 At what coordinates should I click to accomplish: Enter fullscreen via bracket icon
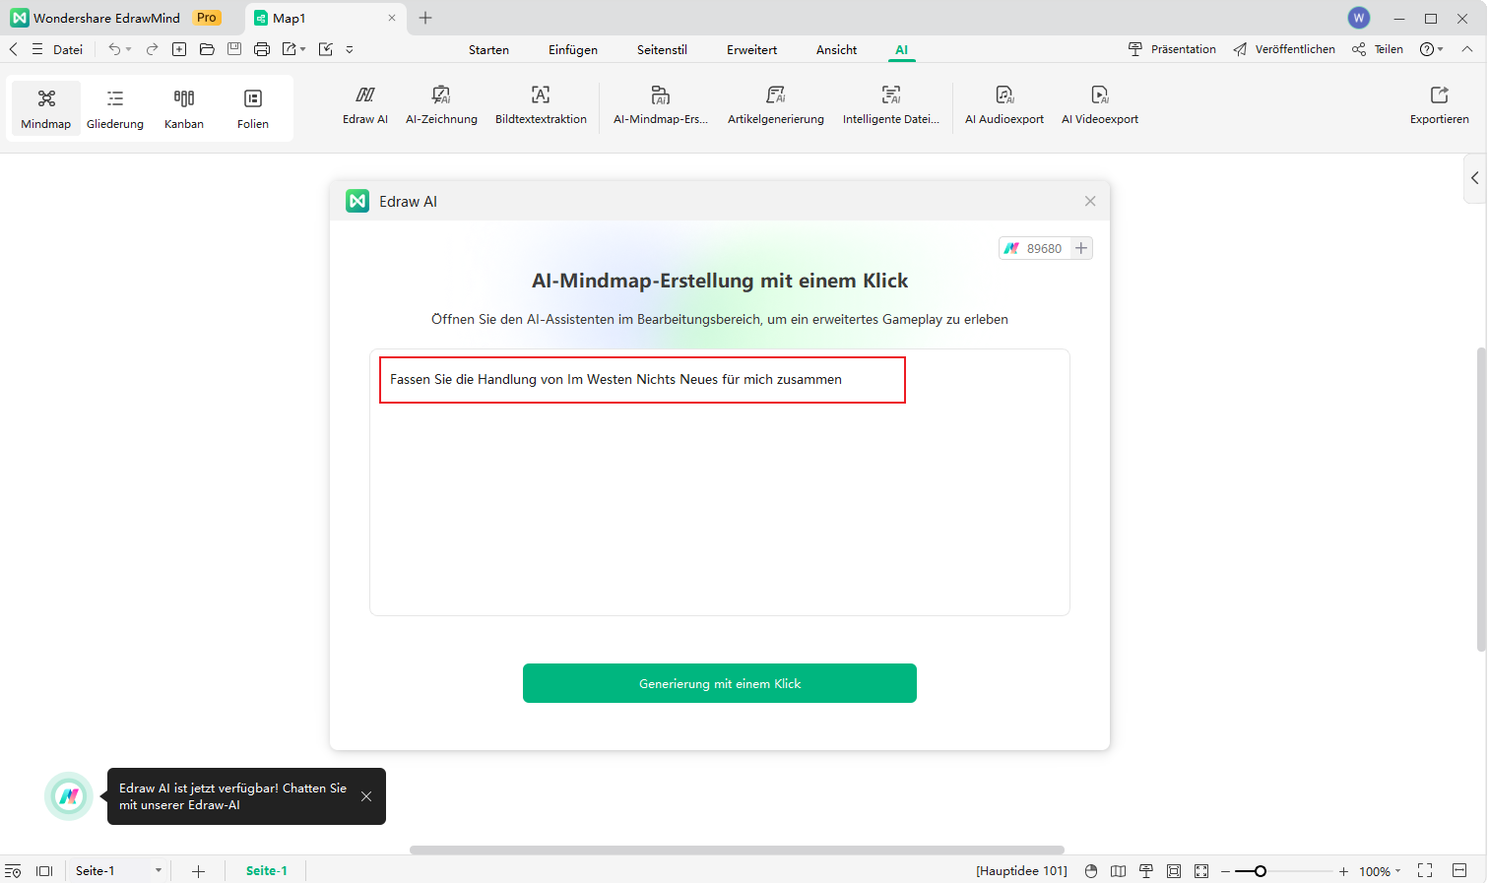click(x=1425, y=870)
